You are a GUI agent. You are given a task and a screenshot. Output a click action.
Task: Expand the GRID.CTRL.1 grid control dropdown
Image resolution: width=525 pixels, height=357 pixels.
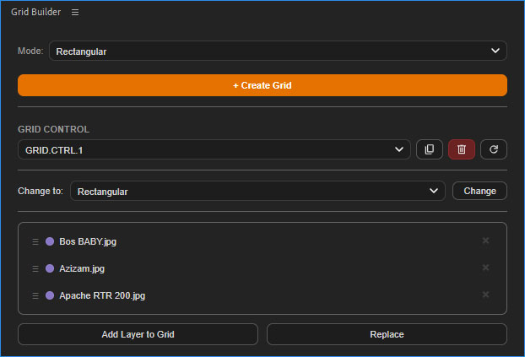pyautogui.click(x=214, y=149)
